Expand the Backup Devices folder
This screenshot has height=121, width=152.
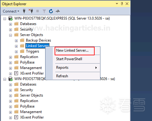pos(16,41)
